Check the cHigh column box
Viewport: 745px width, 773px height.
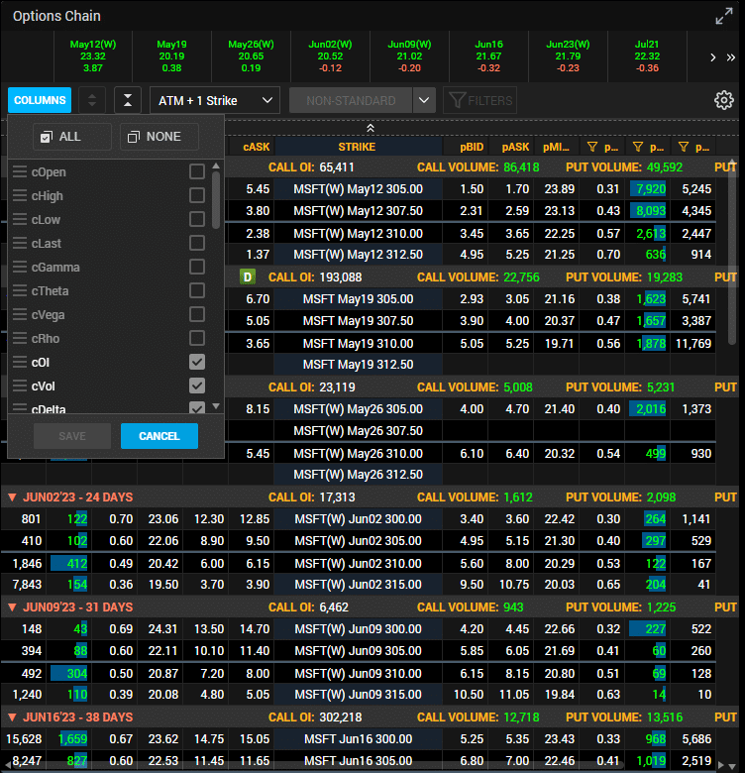pyautogui.click(x=197, y=195)
